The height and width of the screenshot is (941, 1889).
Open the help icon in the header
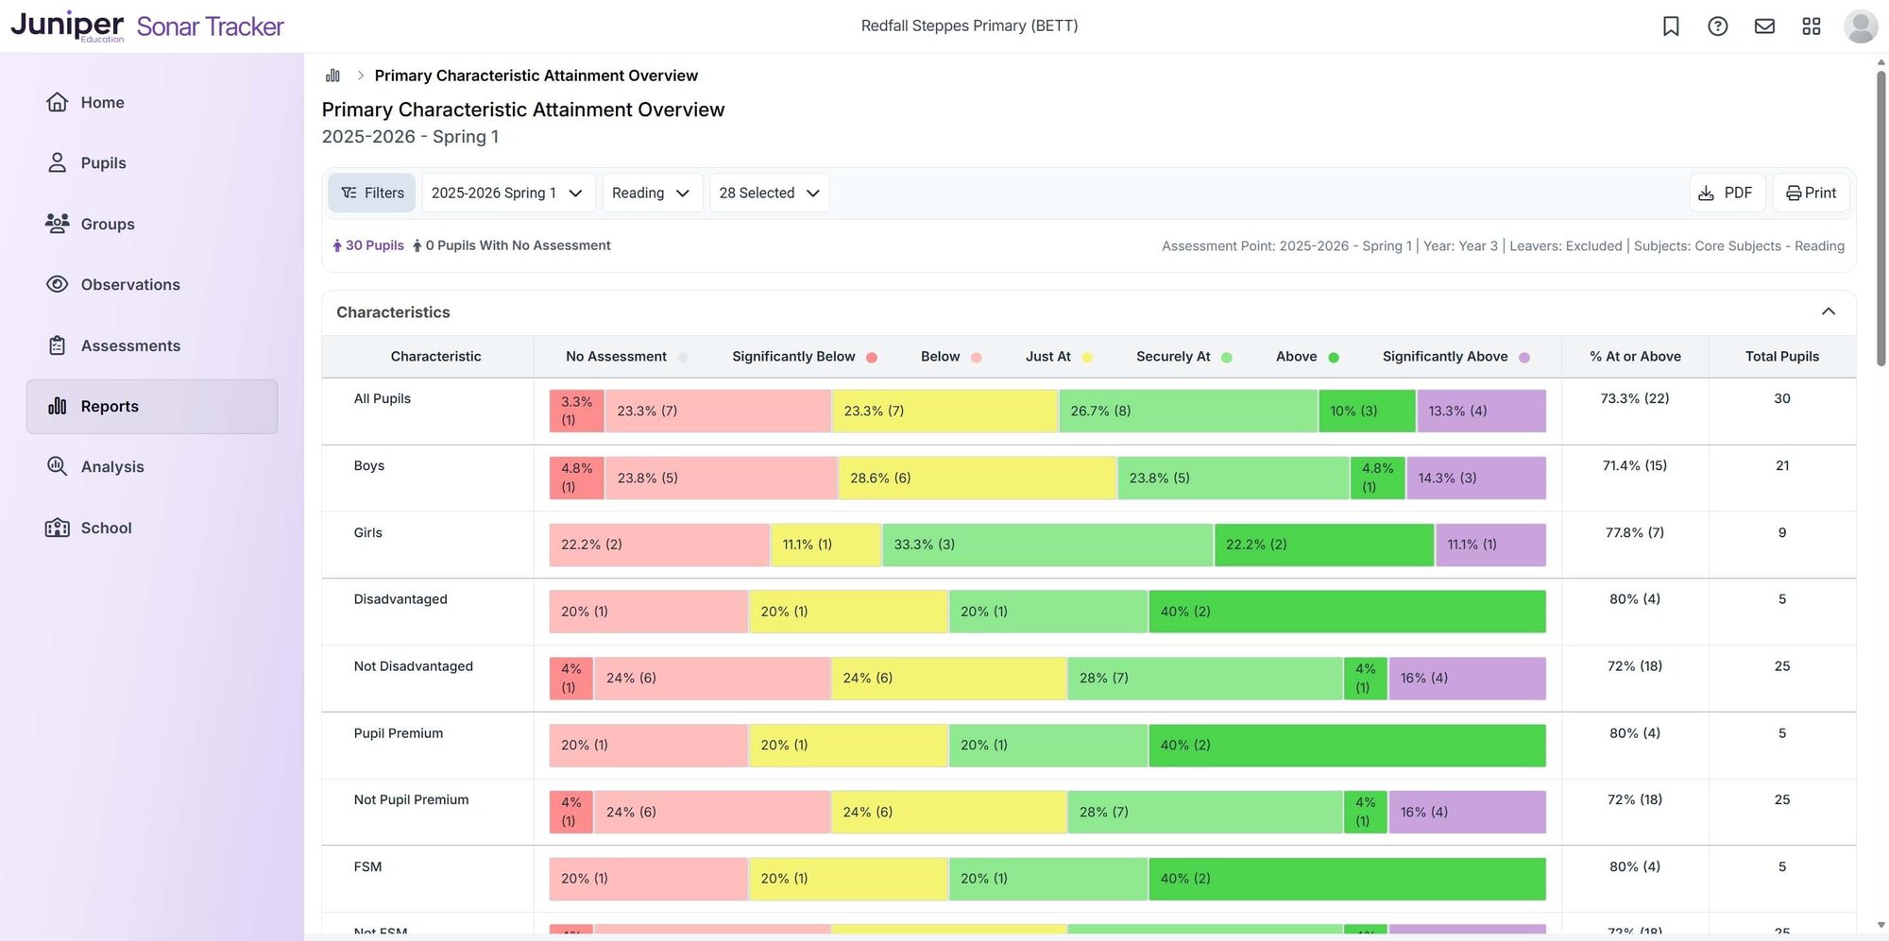point(1717,25)
